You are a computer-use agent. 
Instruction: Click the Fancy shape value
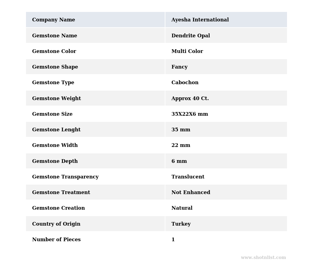point(179,67)
